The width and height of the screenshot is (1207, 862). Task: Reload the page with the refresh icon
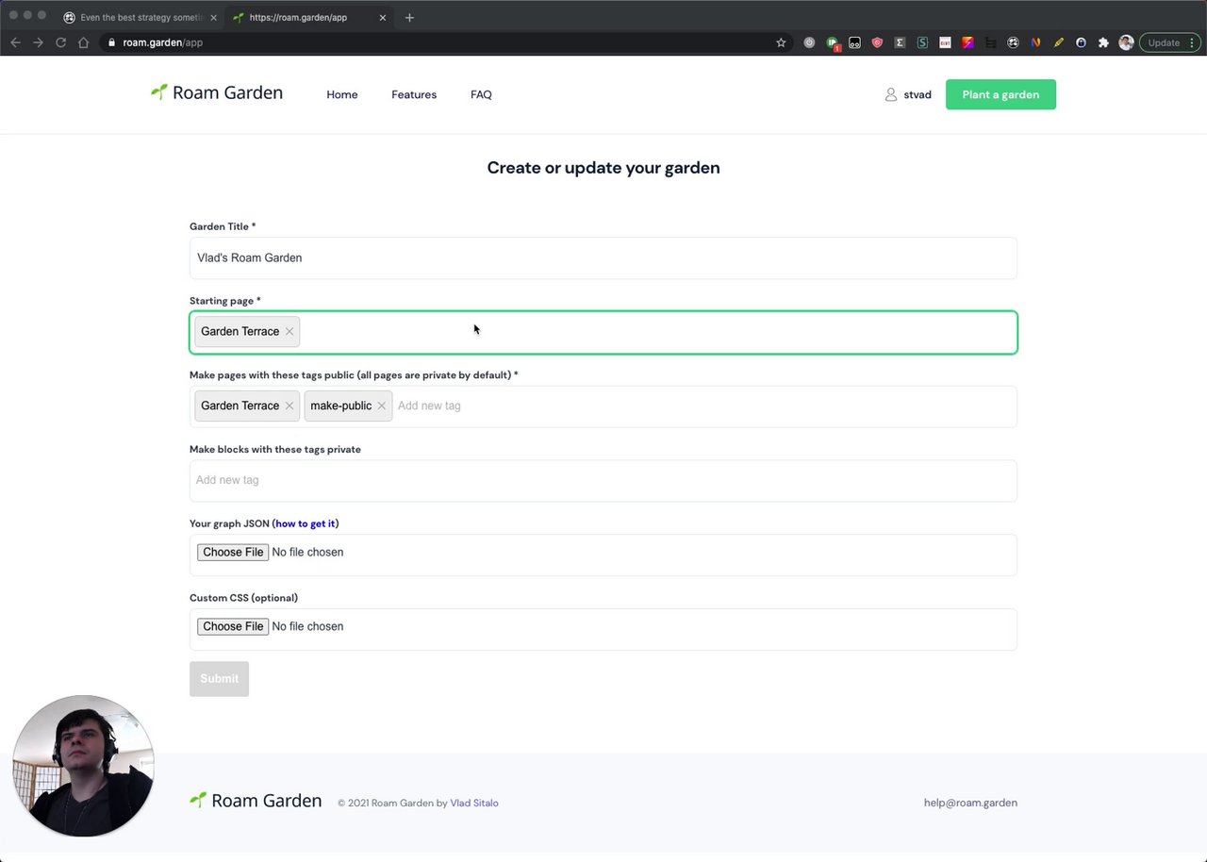pyautogui.click(x=61, y=42)
